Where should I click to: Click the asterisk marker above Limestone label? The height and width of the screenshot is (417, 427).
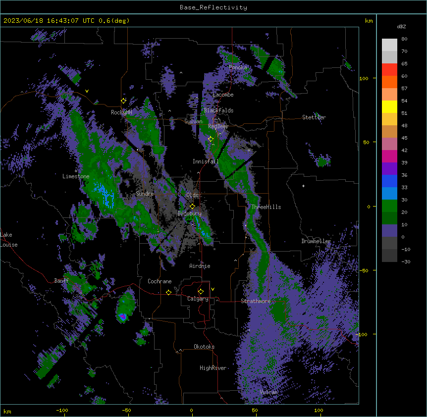(76, 171)
